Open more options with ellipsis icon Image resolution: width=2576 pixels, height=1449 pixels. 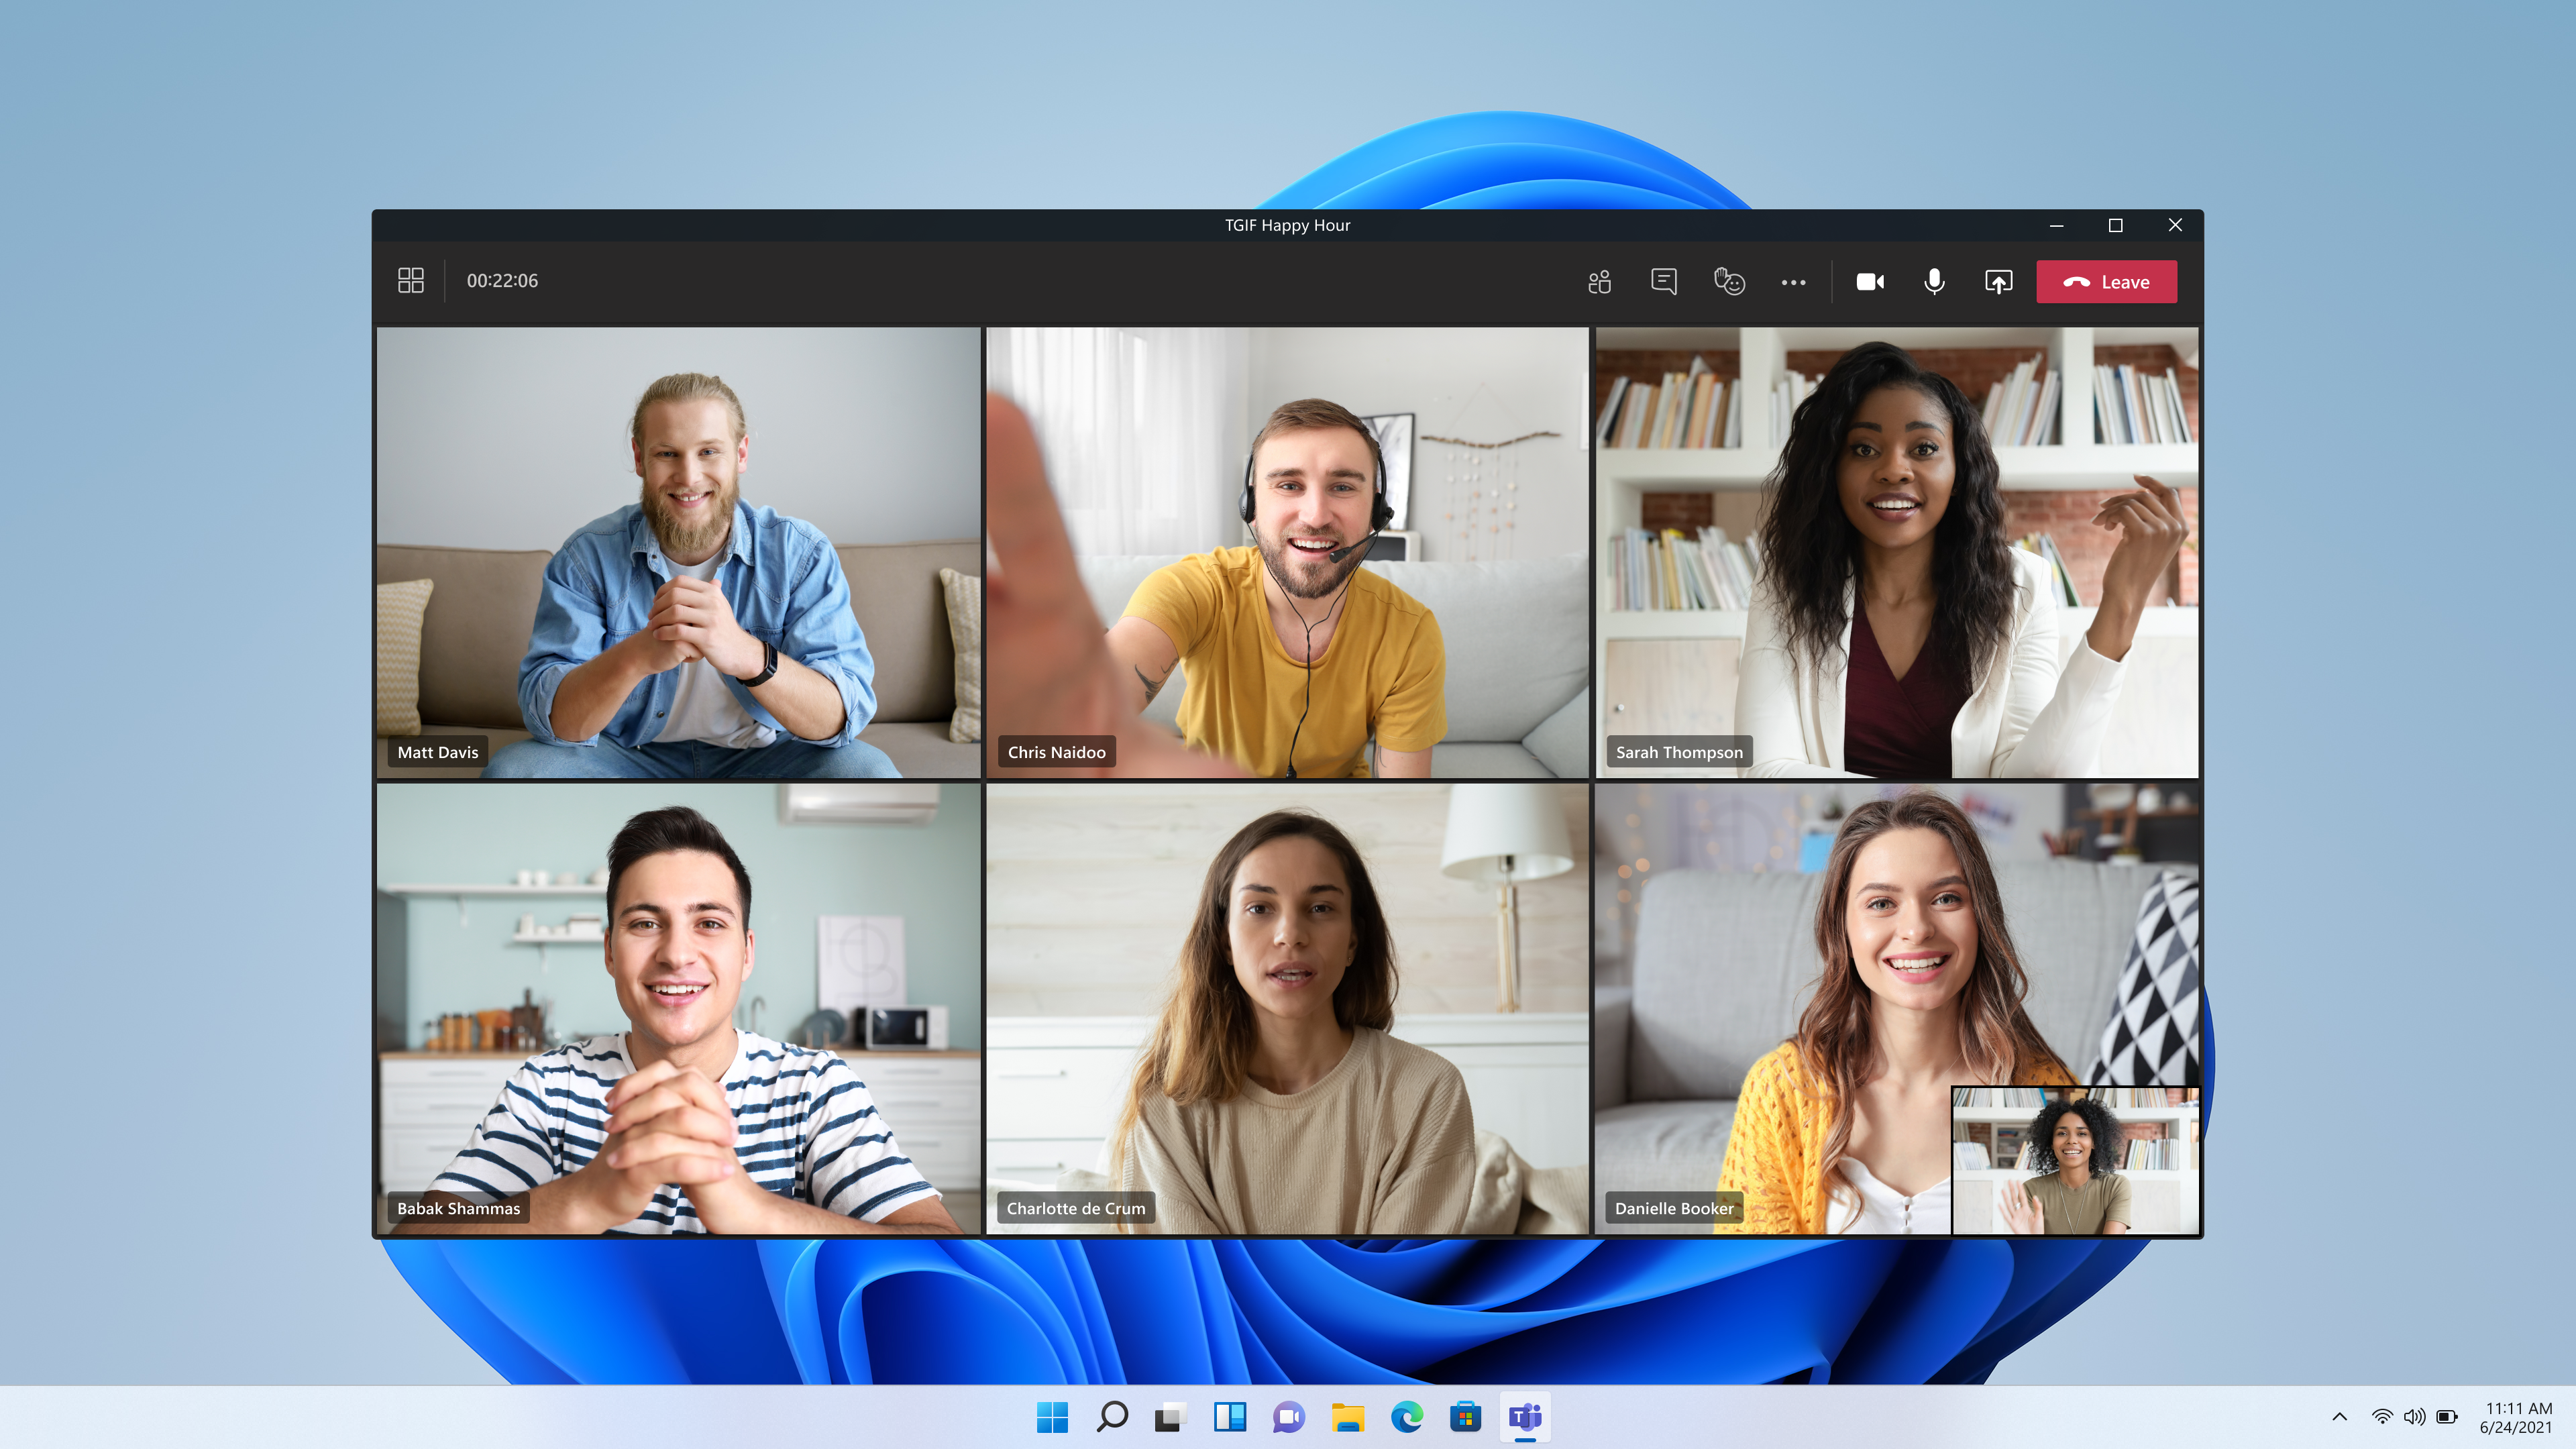click(1792, 281)
